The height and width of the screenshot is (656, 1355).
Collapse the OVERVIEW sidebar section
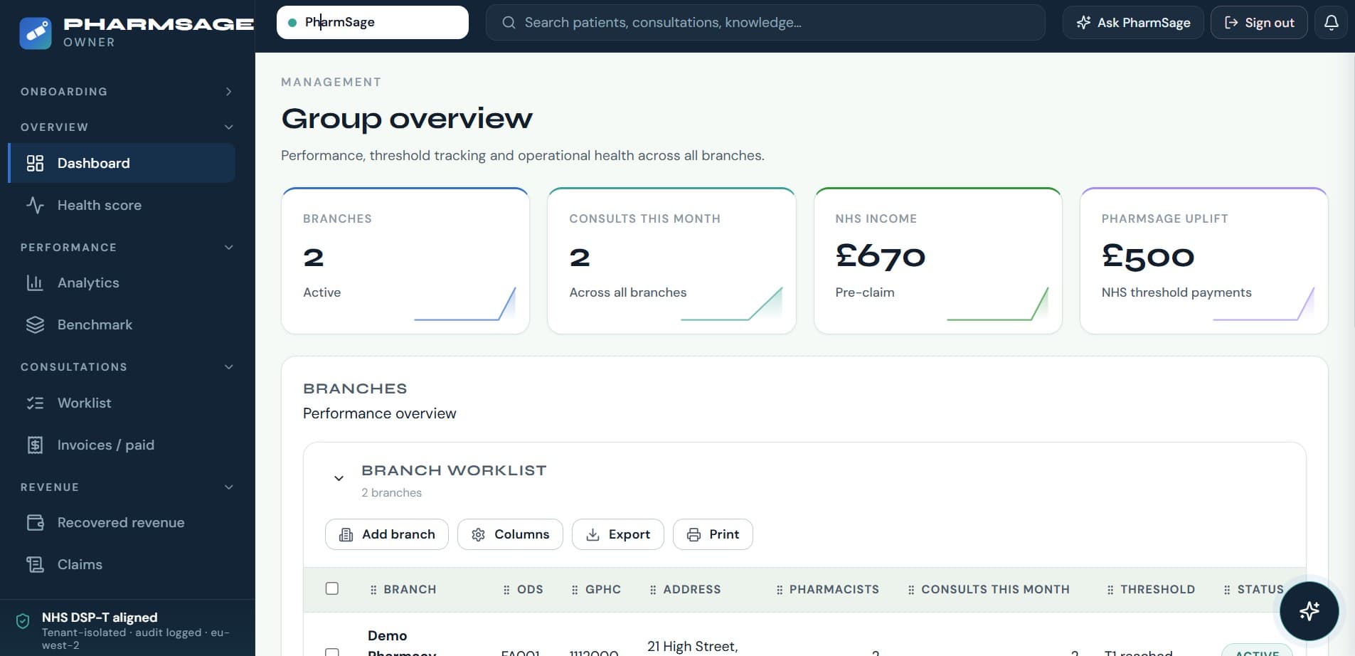point(128,127)
